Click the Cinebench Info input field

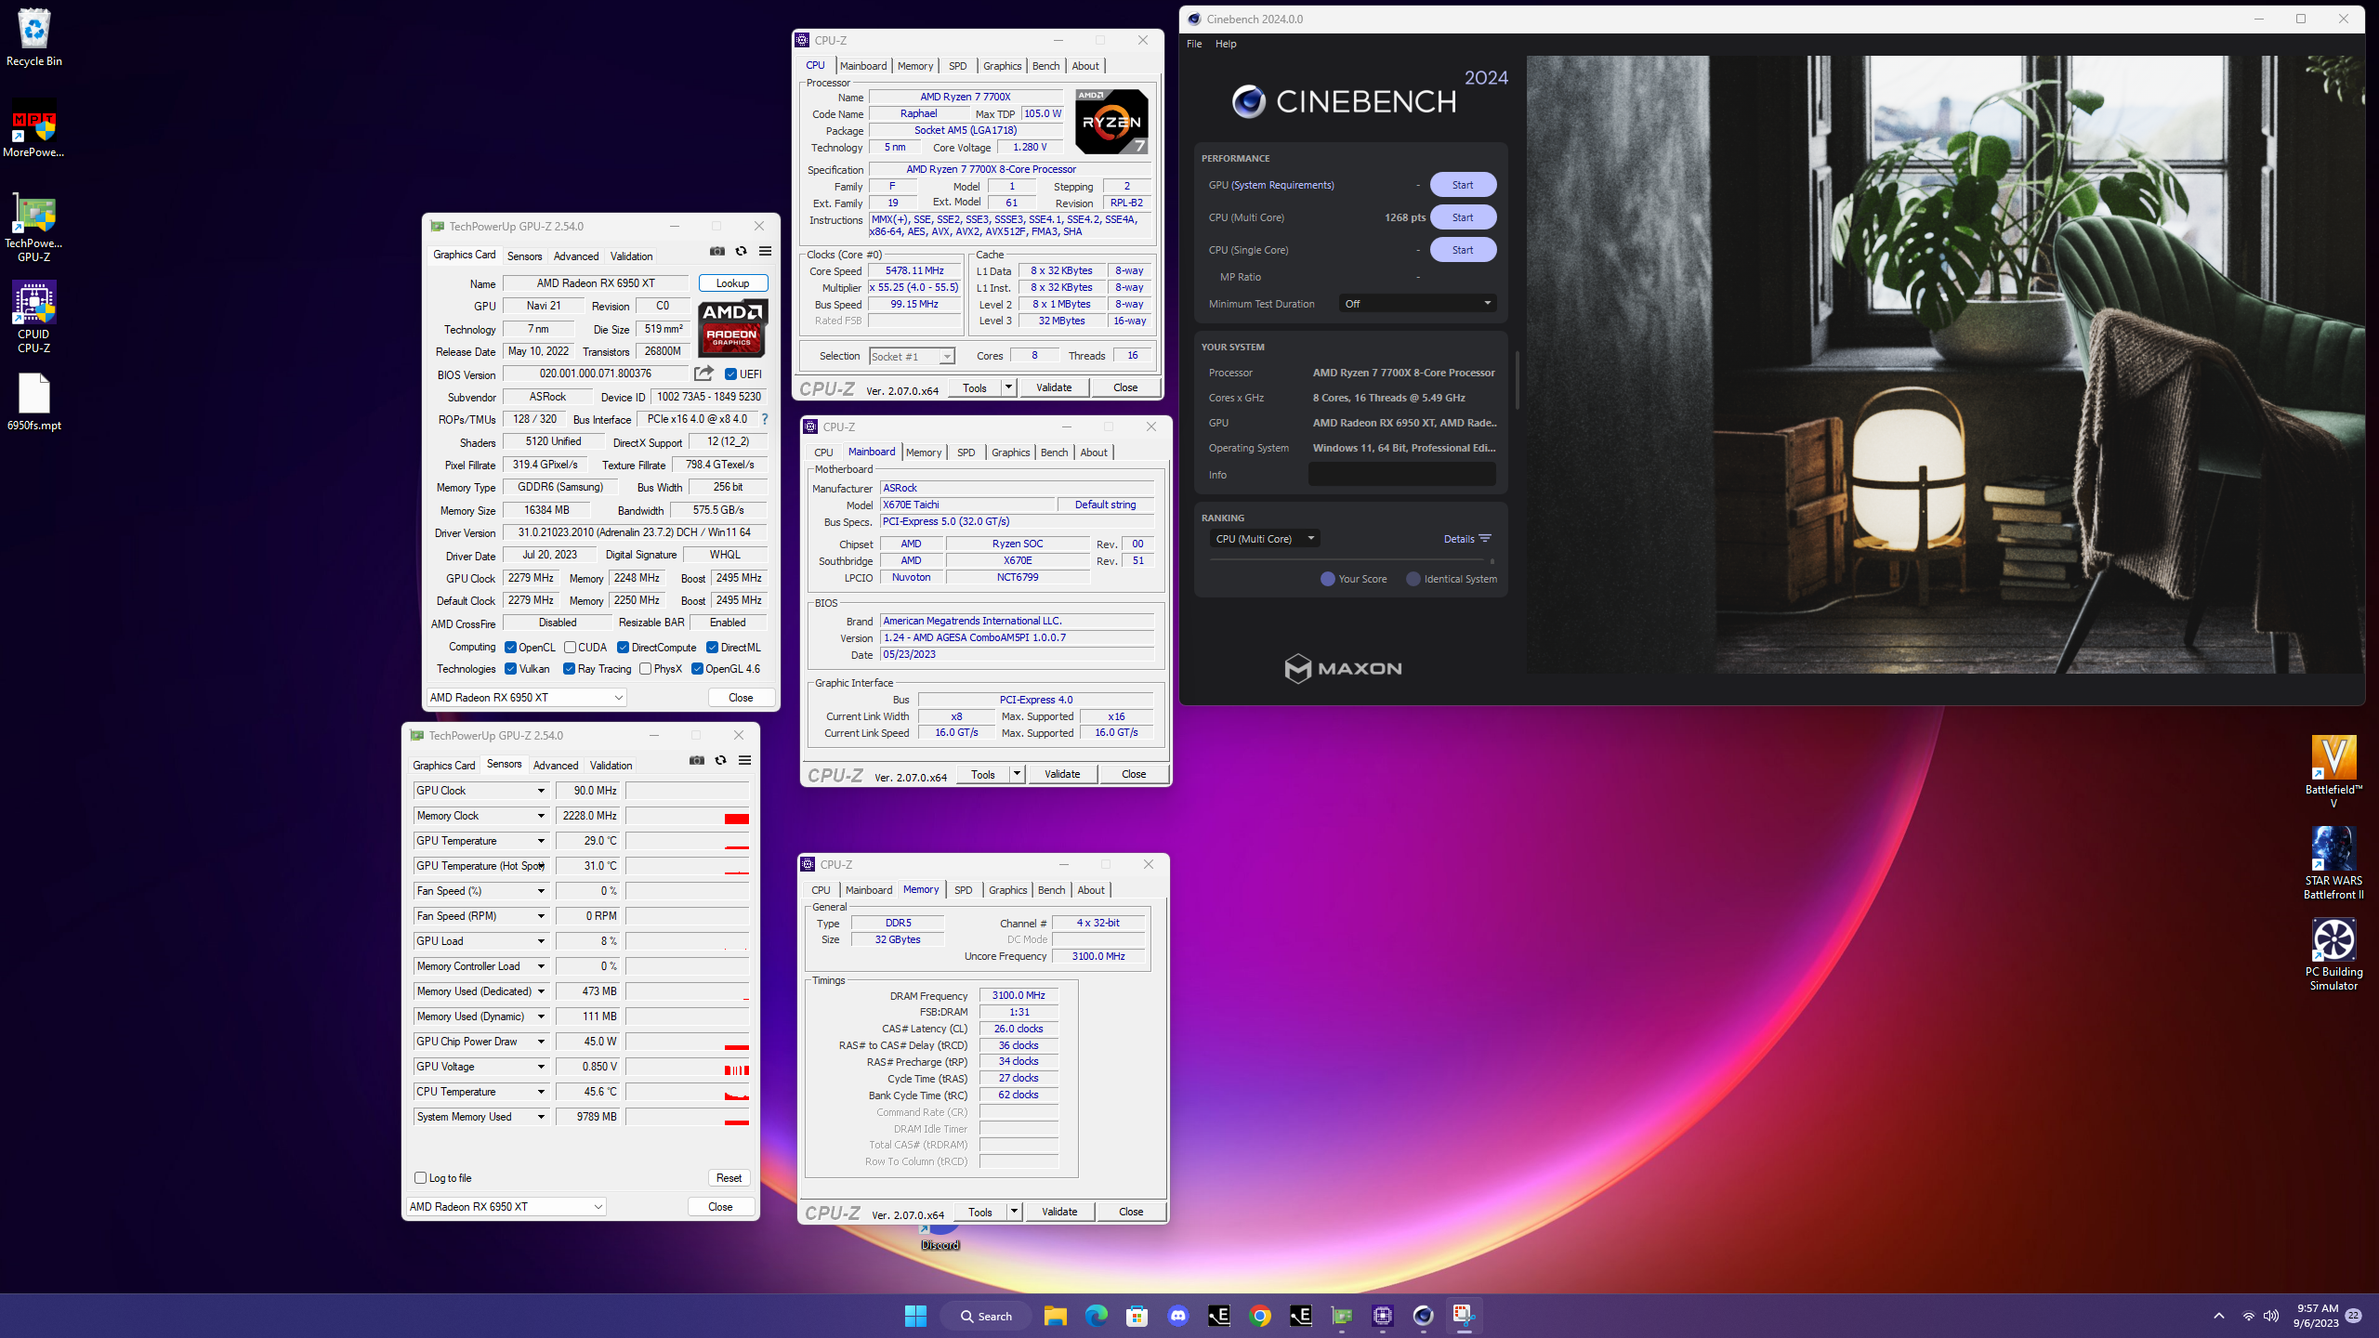coord(1402,475)
